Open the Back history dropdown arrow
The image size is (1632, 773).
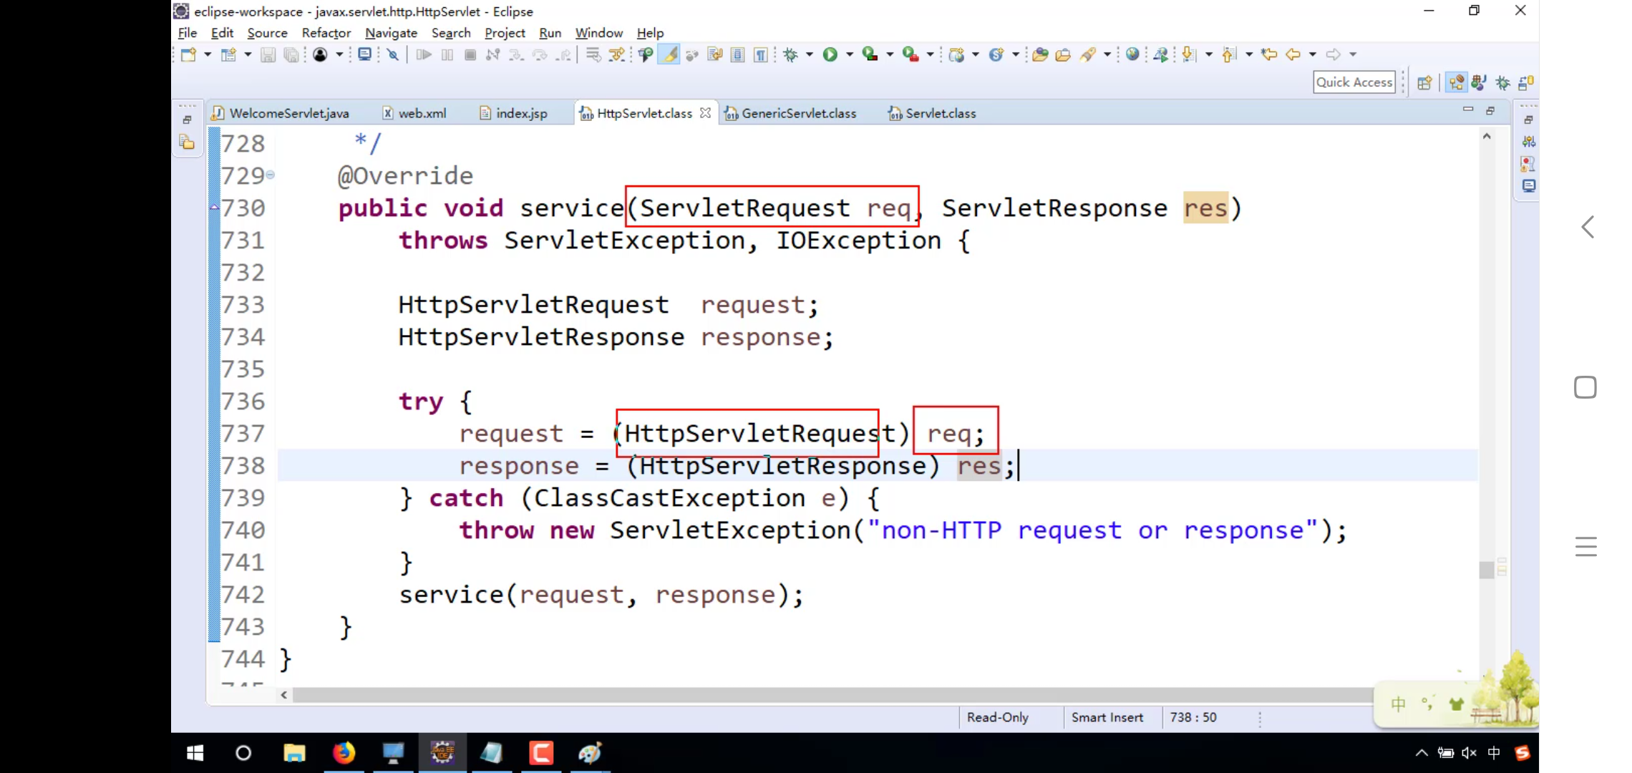(x=1312, y=54)
